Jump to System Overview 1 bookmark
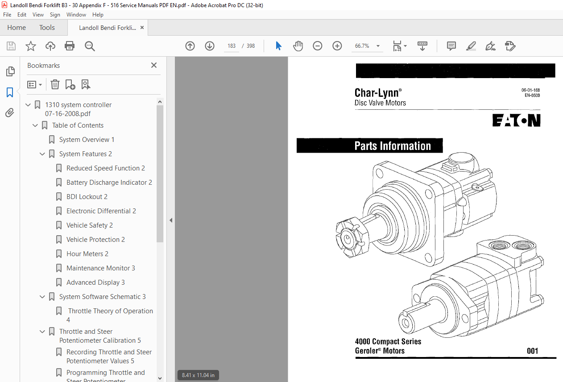 point(87,140)
